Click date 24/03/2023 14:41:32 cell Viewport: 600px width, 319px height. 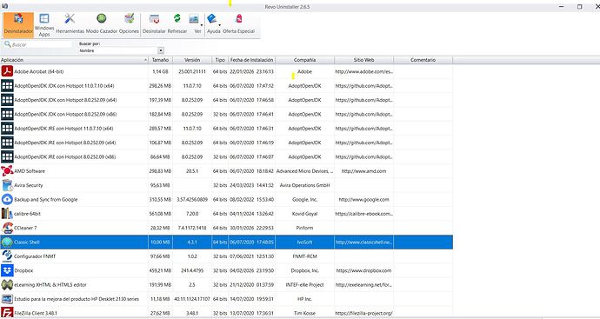[251, 185]
